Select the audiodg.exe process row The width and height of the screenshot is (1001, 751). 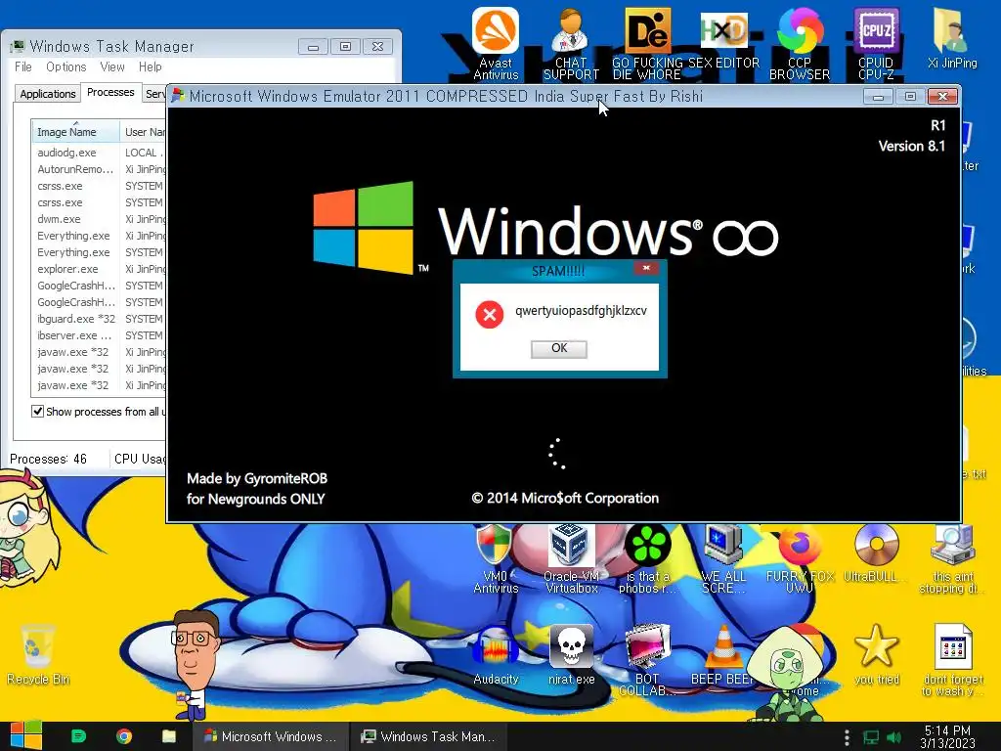pyautogui.click(x=99, y=153)
